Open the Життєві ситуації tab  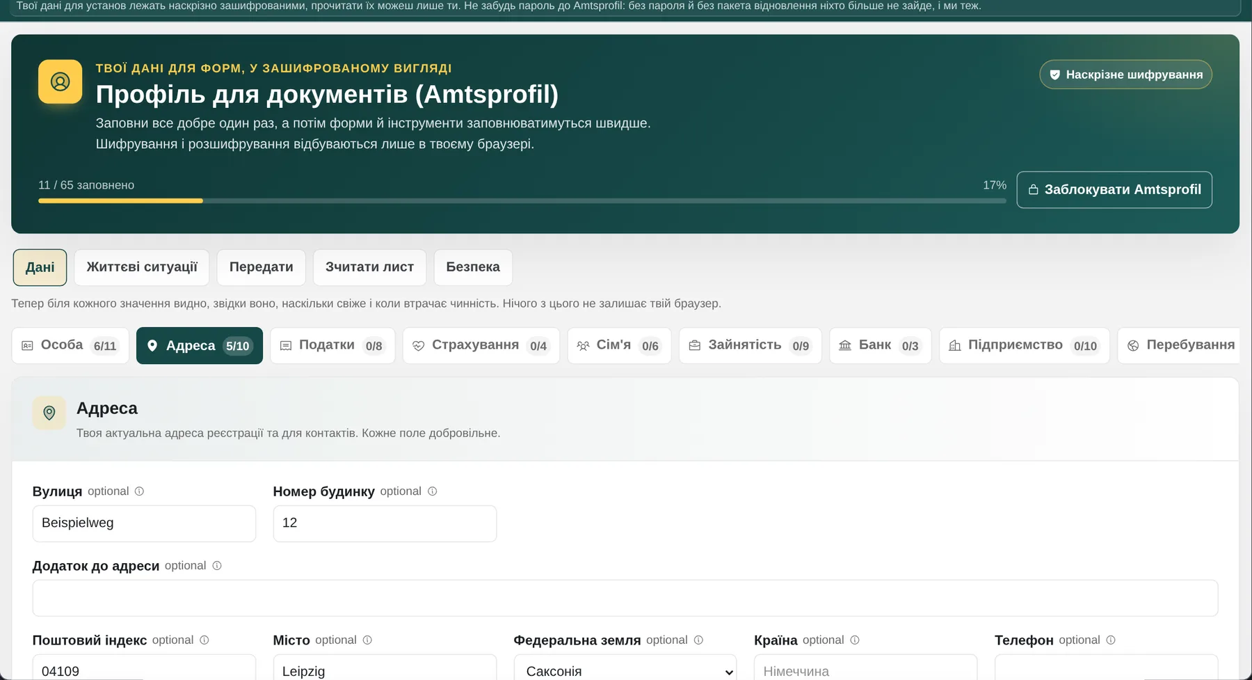tap(142, 267)
